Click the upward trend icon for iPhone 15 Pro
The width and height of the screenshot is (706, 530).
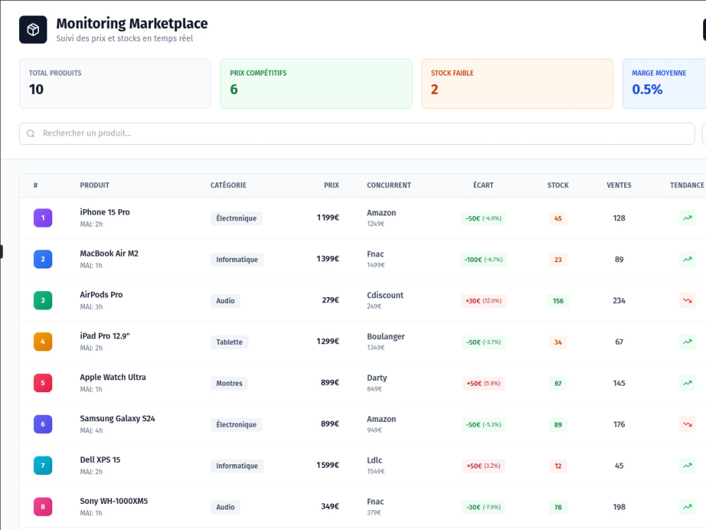pyautogui.click(x=687, y=218)
